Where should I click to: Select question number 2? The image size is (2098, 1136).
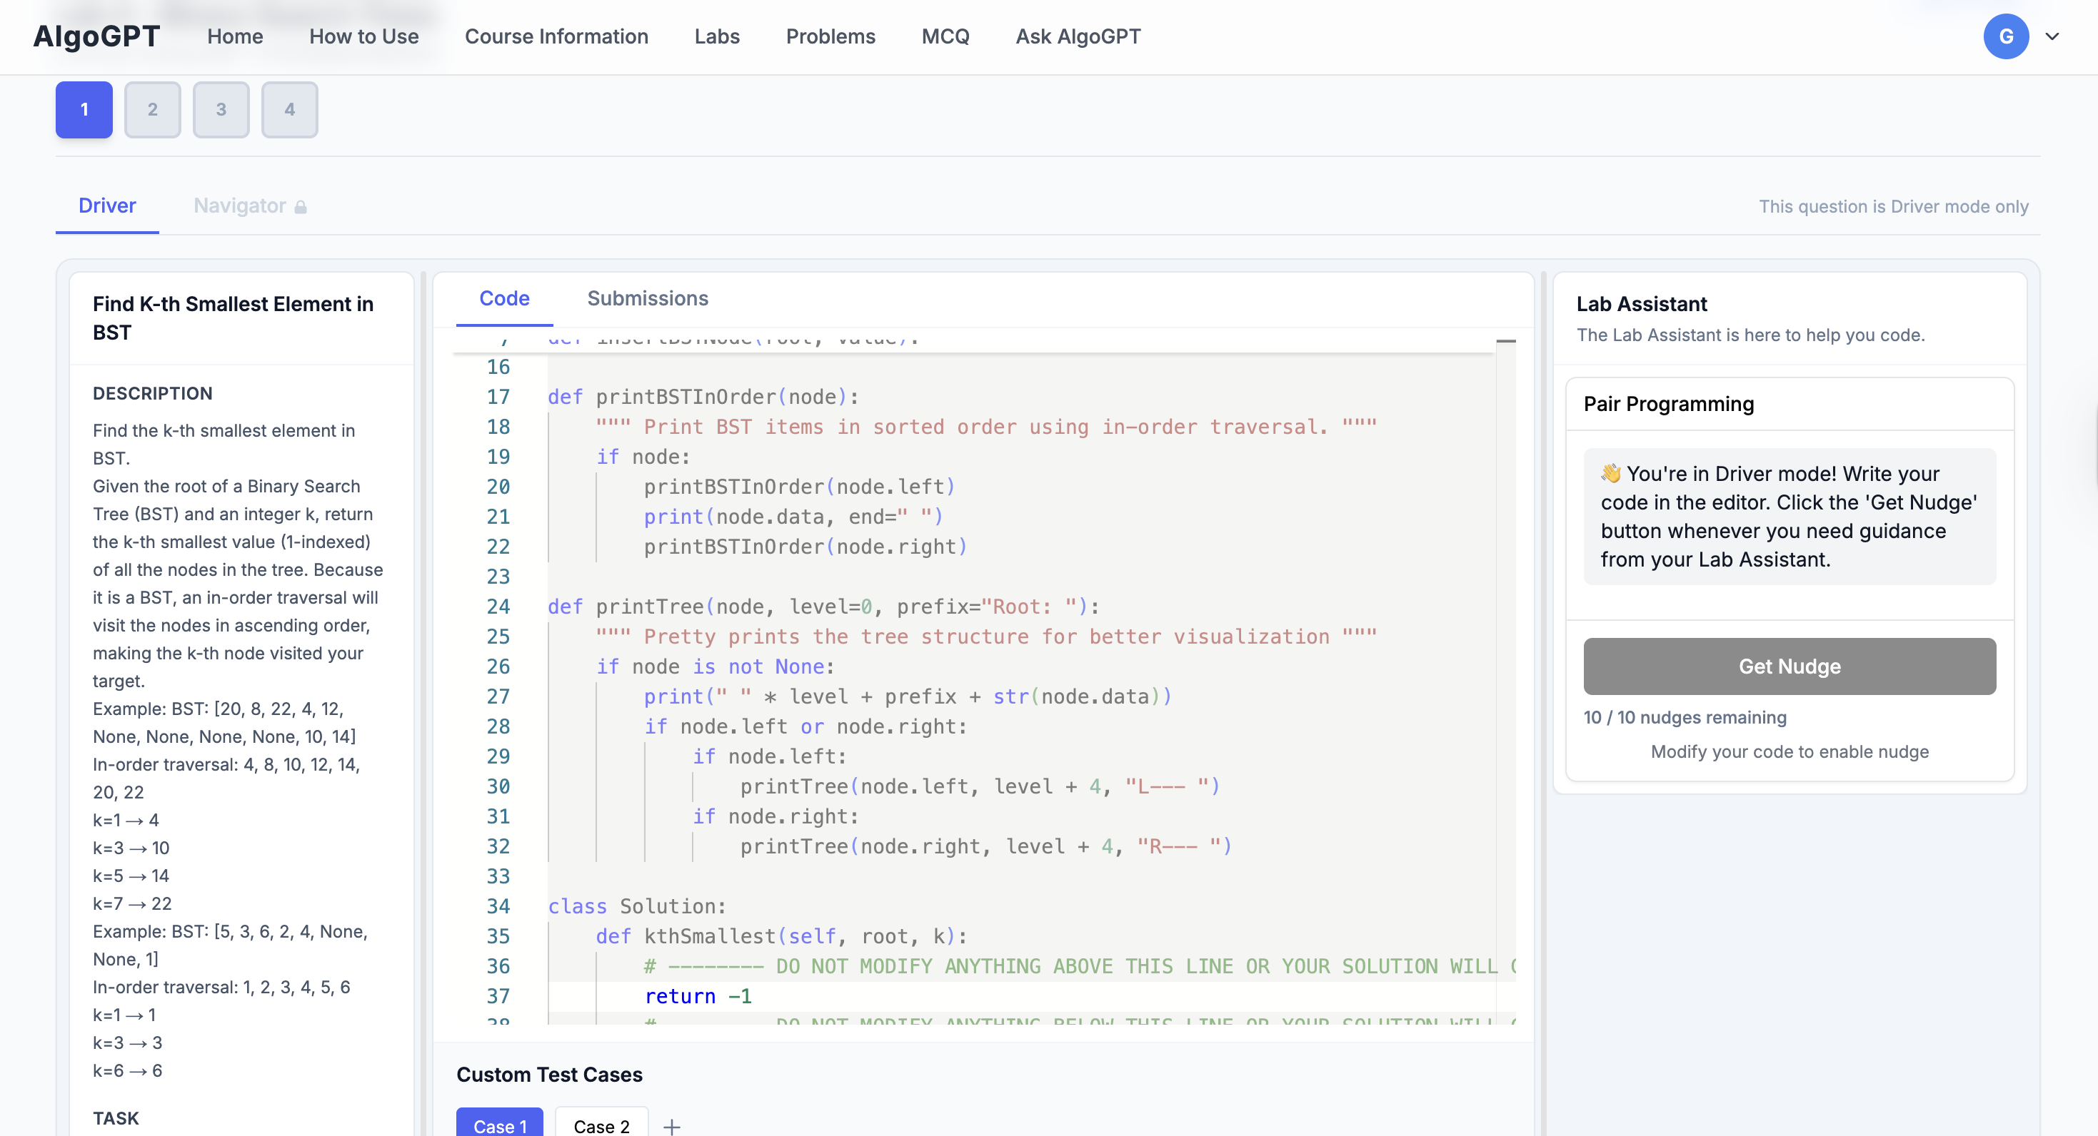152,110
